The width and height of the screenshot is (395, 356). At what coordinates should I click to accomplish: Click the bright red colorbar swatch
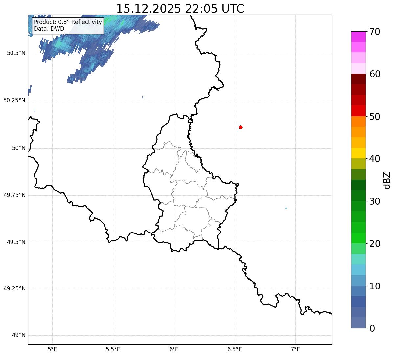click(358, 111)
